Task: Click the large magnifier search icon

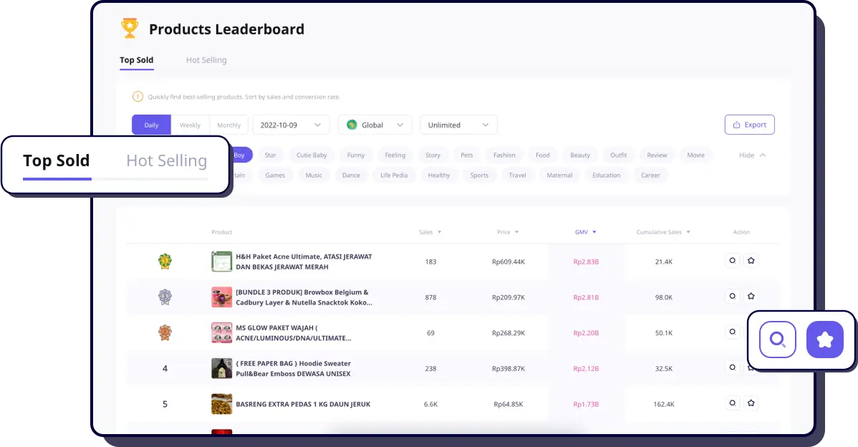Action: 777,340
